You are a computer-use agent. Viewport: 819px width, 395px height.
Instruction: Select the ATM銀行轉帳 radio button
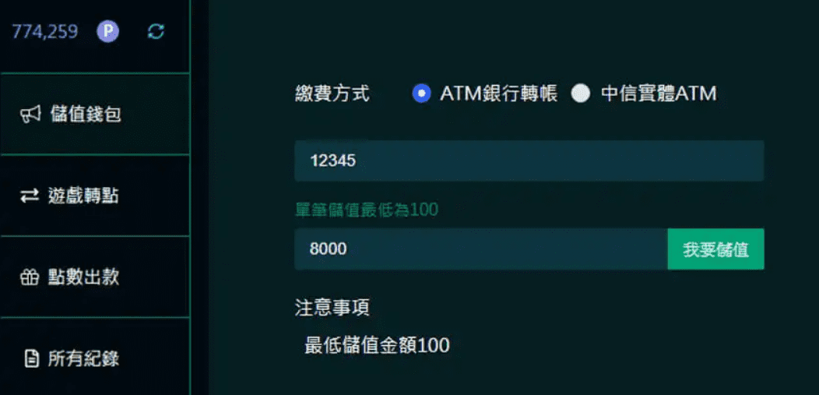point(421,94)
